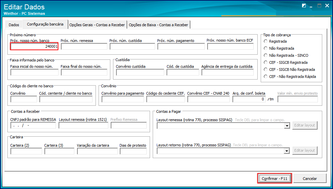Focus Cód. centente / cliente no banco field
The width and height of the screenshot is (333, 189).
point(66,99)
